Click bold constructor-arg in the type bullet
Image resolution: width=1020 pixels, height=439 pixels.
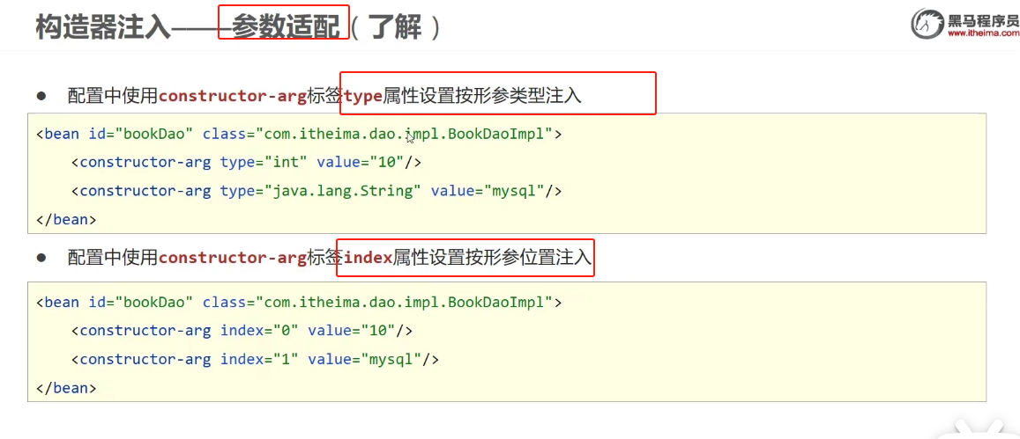pyautogui.click(x=233, y=97)
